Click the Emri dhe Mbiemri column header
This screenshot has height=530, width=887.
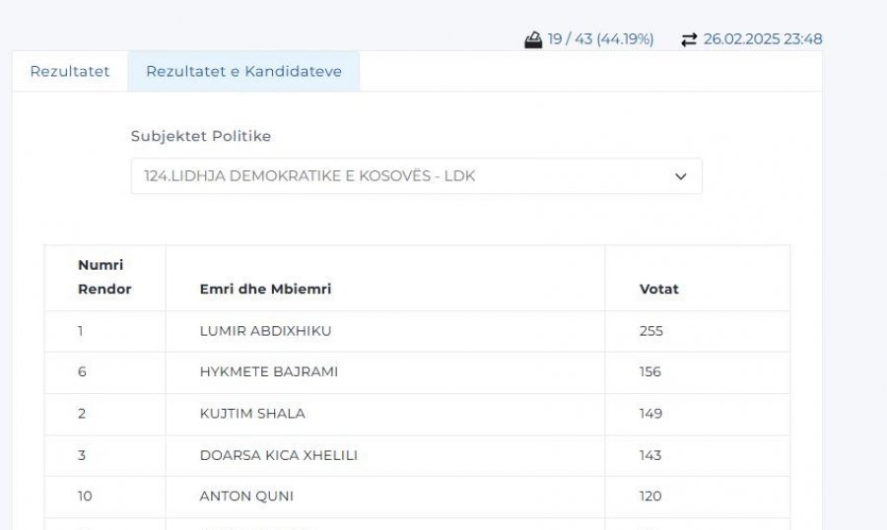[265, 289]
